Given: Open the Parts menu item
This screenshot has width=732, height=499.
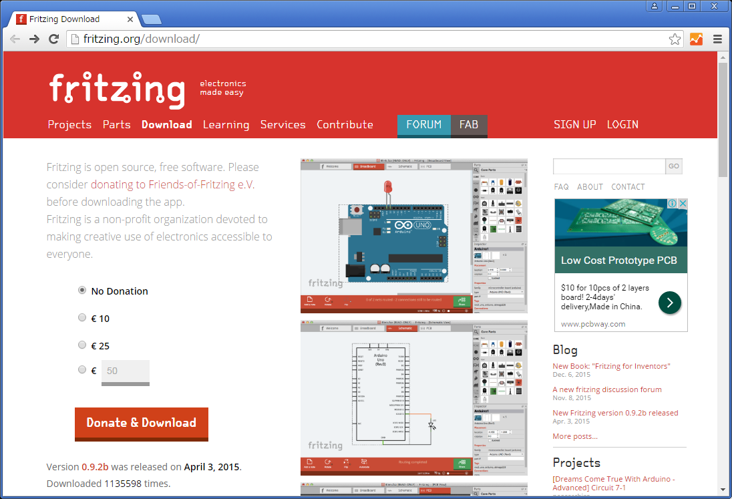Looking at the screenshot, I should pyautogui.click(x=117, y=125).
